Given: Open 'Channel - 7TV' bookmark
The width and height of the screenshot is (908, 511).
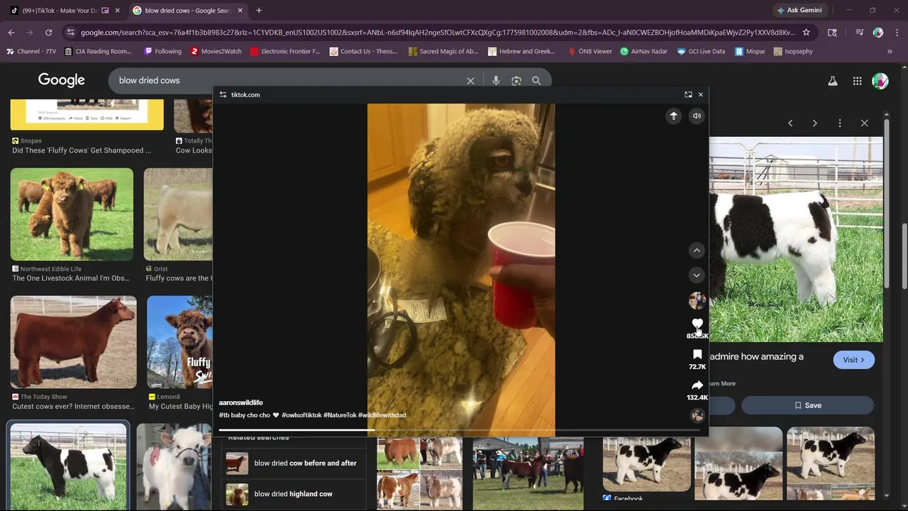Looking at the screenshot, I should 31,52.
